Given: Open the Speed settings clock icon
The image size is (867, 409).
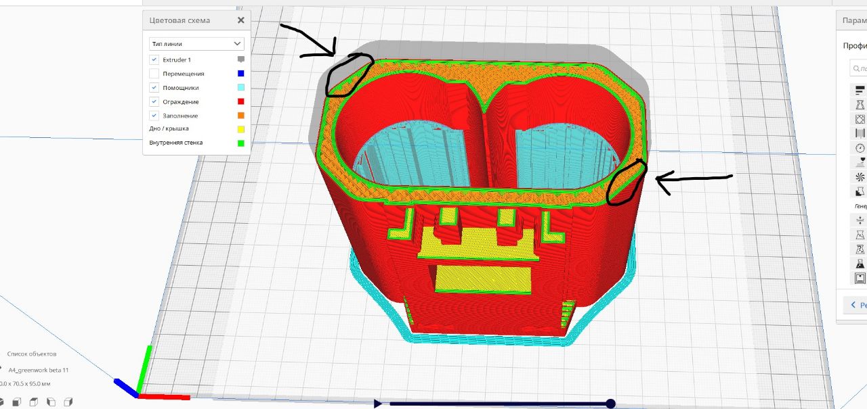Looking at the screenshot, I should pos(860,147).
